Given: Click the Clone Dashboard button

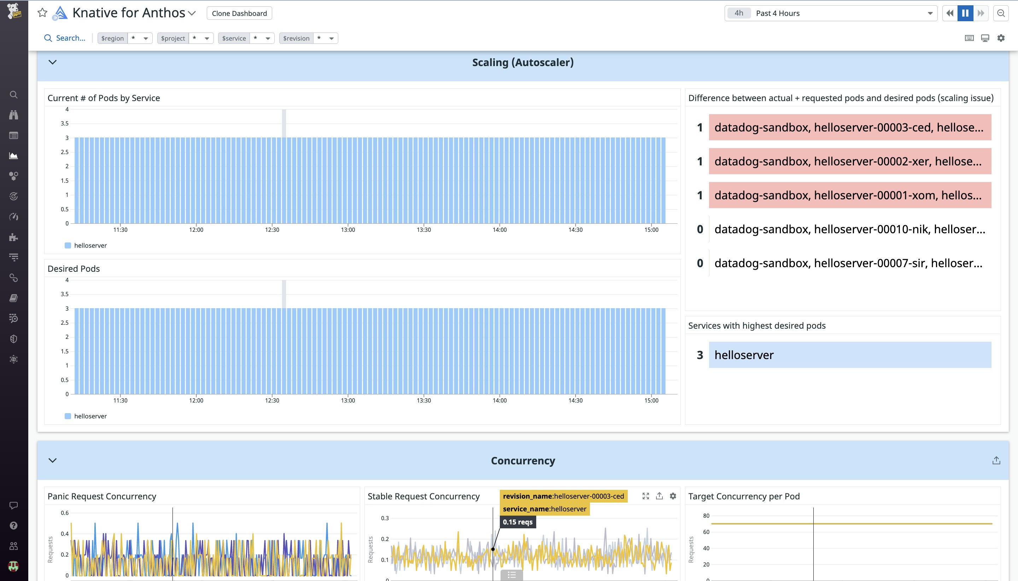Looking at the screenshot, I should click(239, 13).
